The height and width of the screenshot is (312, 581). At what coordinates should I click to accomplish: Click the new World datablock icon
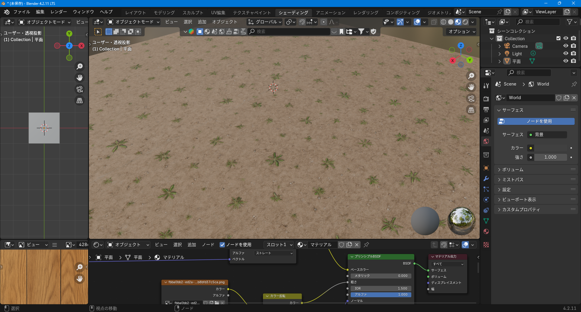click(x=566, y=98)
